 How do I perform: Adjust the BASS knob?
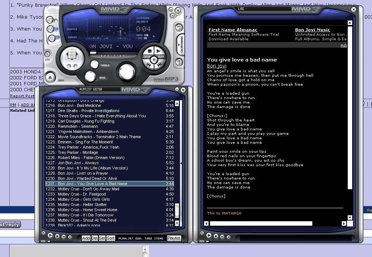pyautogui.click(x=90, y=77)
